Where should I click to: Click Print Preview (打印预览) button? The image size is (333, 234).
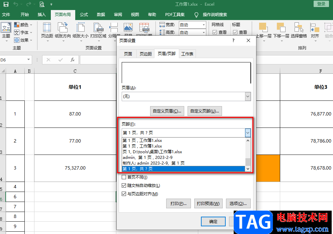[x=208, y=204]
